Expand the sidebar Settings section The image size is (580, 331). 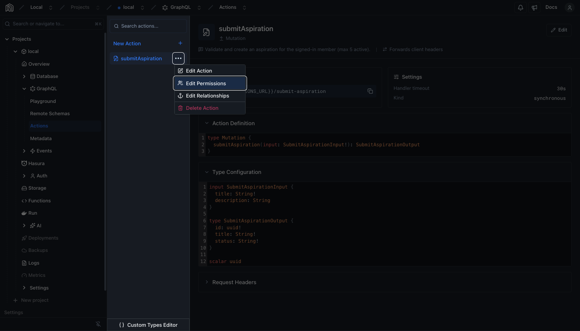tap(24, 288)
